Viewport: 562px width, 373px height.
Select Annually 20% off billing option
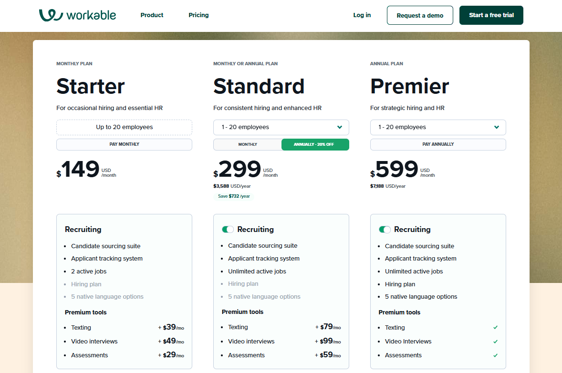point(315,144)
